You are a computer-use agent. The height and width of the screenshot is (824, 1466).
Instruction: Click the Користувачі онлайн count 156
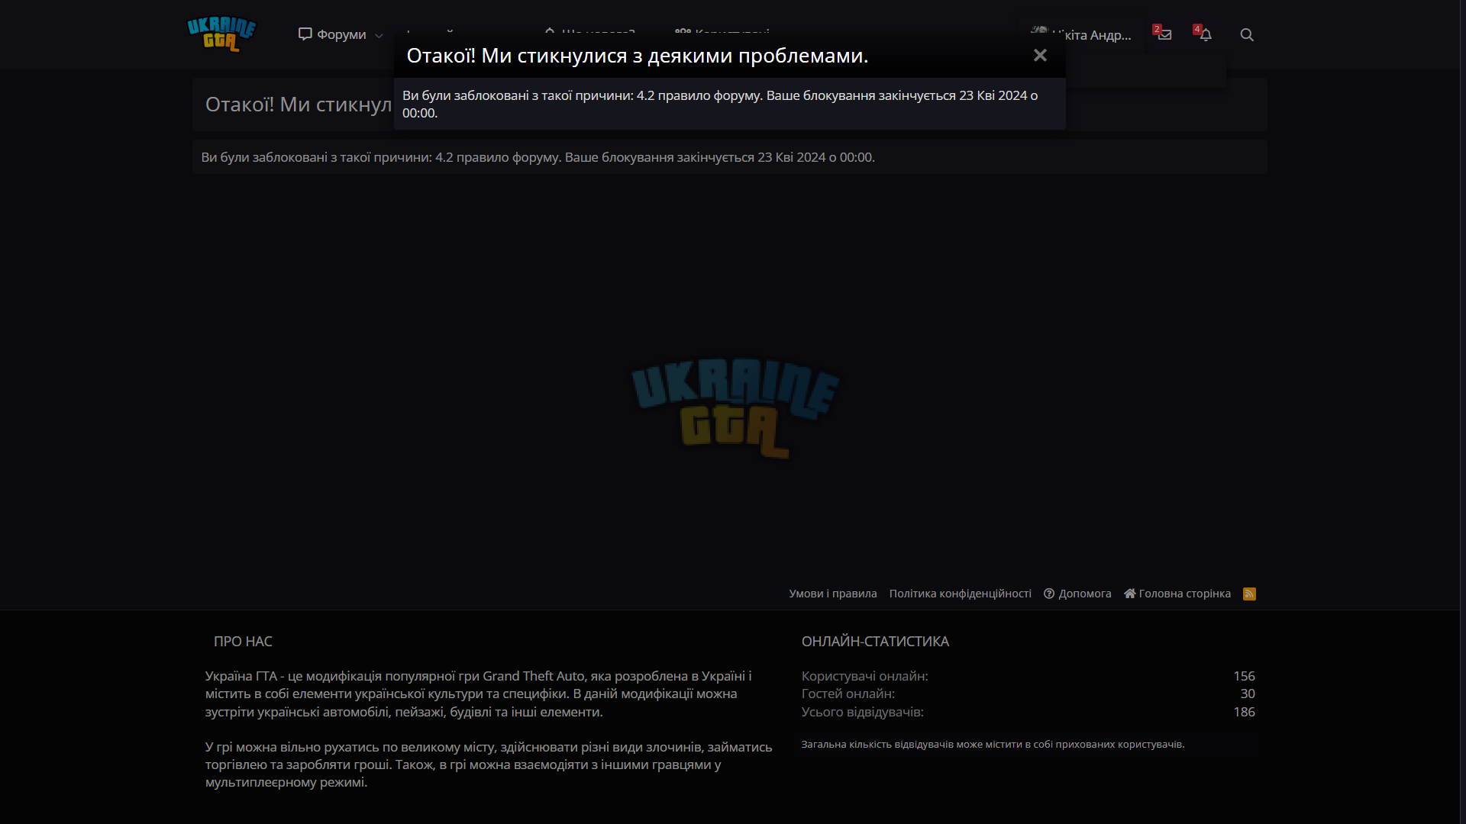1244,676
